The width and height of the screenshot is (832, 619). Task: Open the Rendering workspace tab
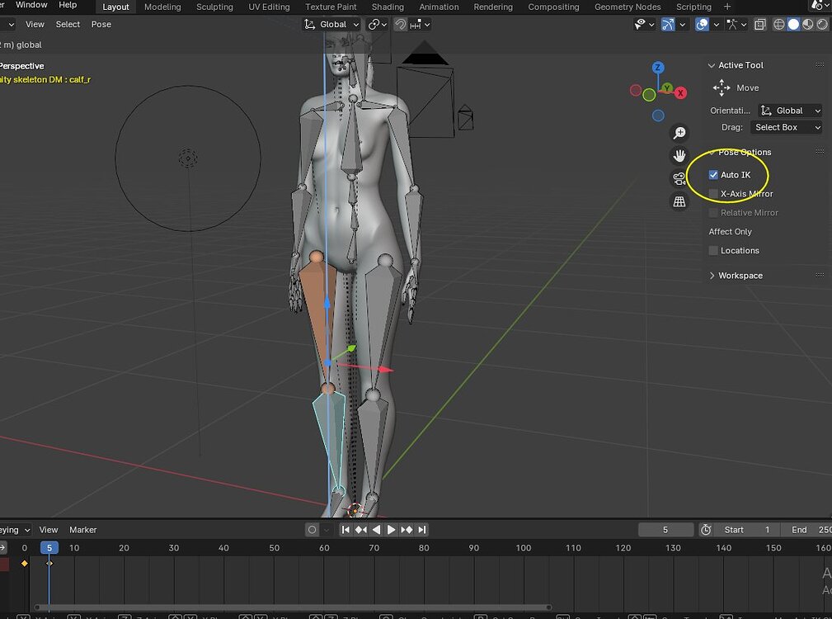(493, 7)
